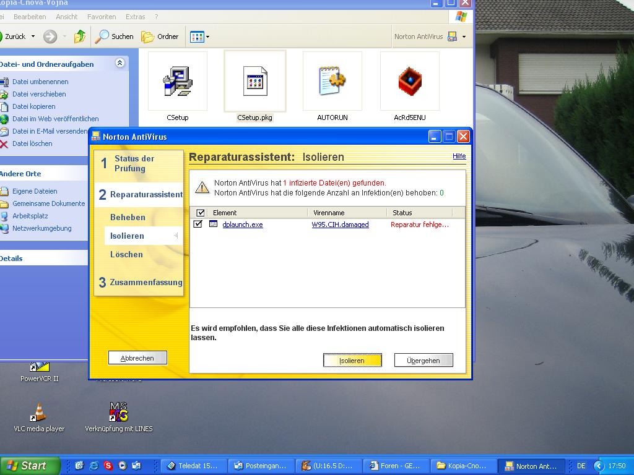Open the dplaunch.exe element link
This screenshot has width=634, height=475.
[x=243, y=225]
